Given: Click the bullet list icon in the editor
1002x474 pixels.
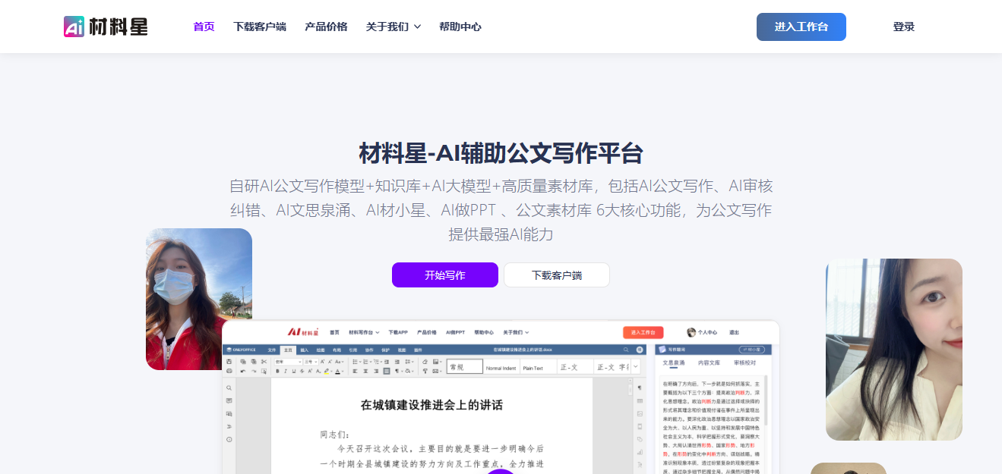Looking at the screenshot, I should 356,362.
